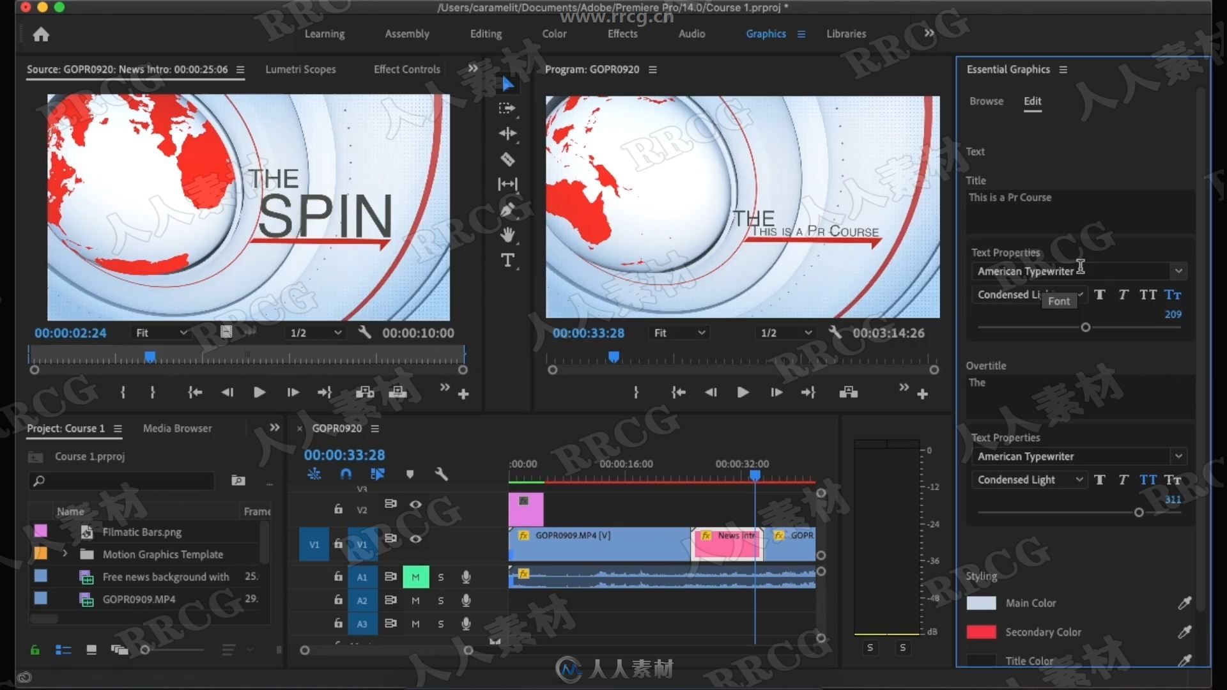This screenshot has width=1227, height=690.
Task: Click all-caps text formatting icon
Action: point(1148,294)
